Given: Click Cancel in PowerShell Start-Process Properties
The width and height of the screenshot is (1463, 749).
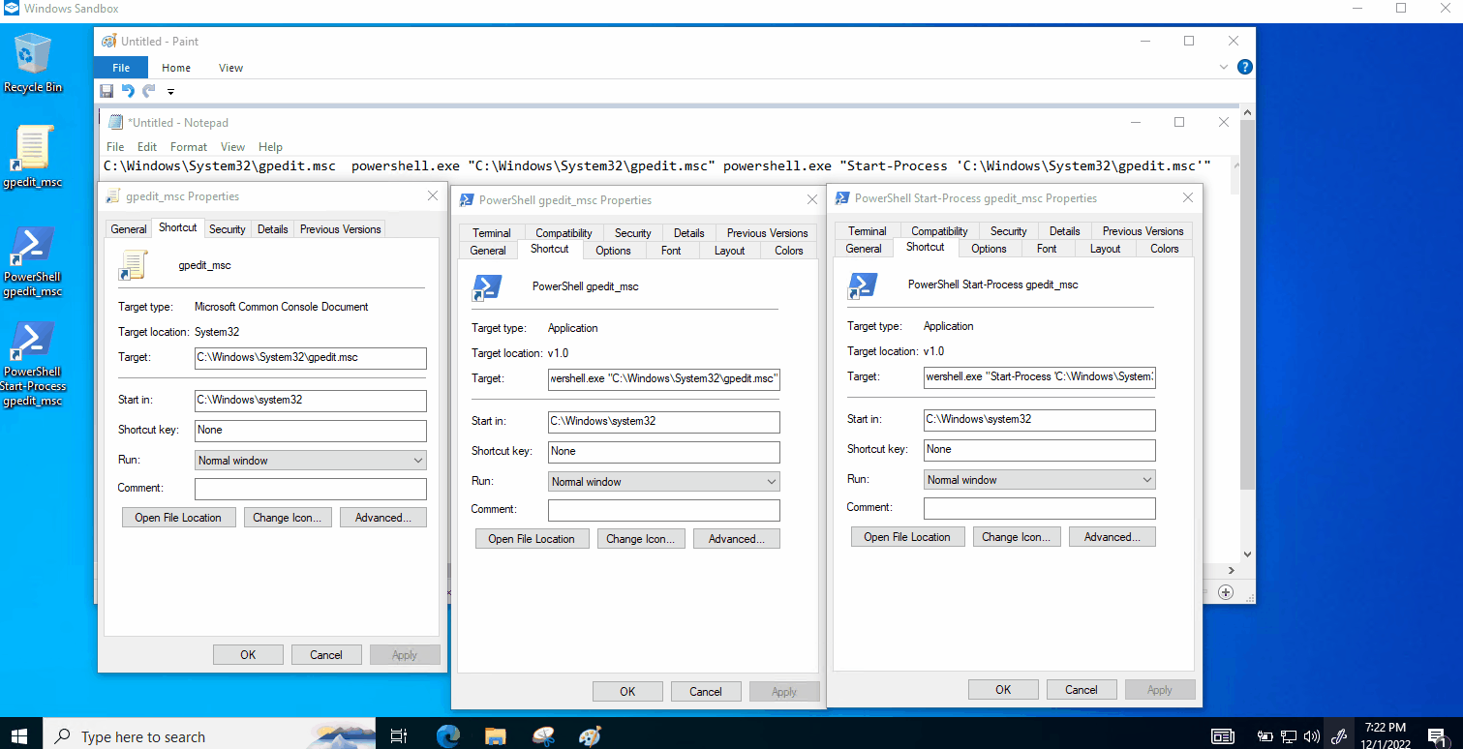Looking at the screenshot, I should 1082,690.
